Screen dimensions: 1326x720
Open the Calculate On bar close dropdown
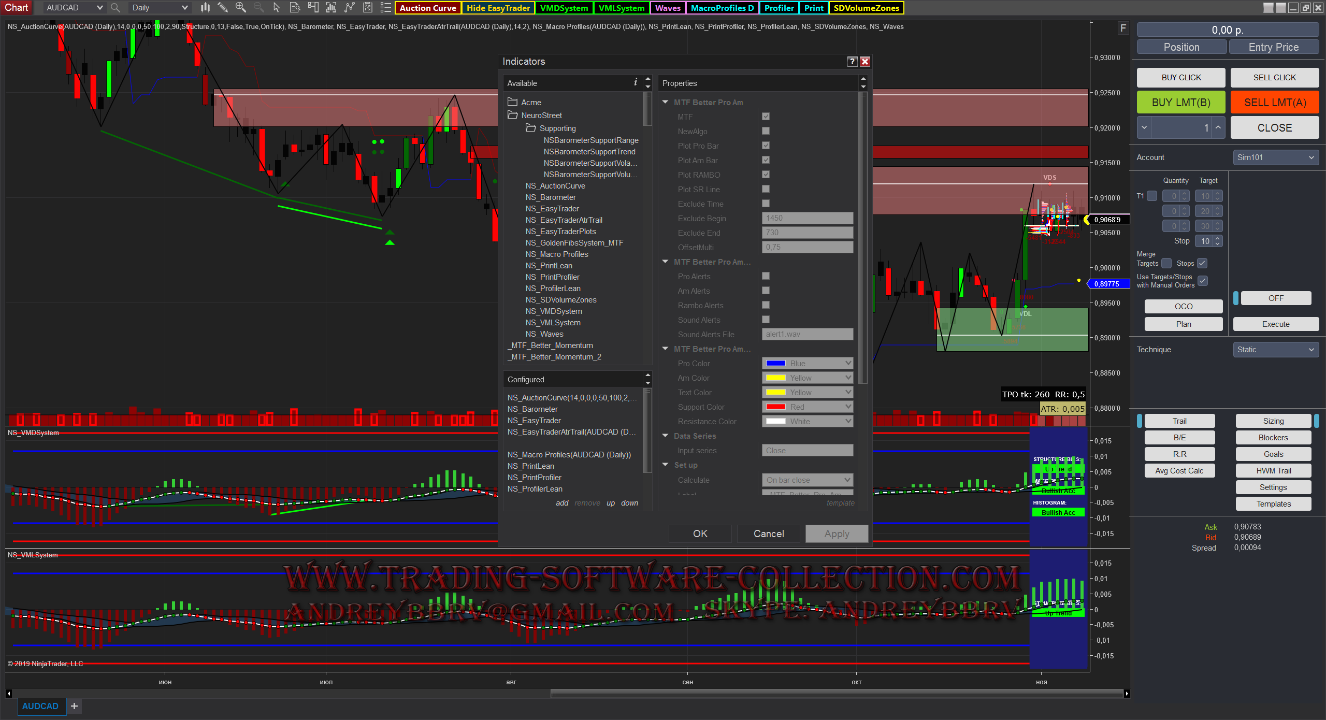pos(807,480)
